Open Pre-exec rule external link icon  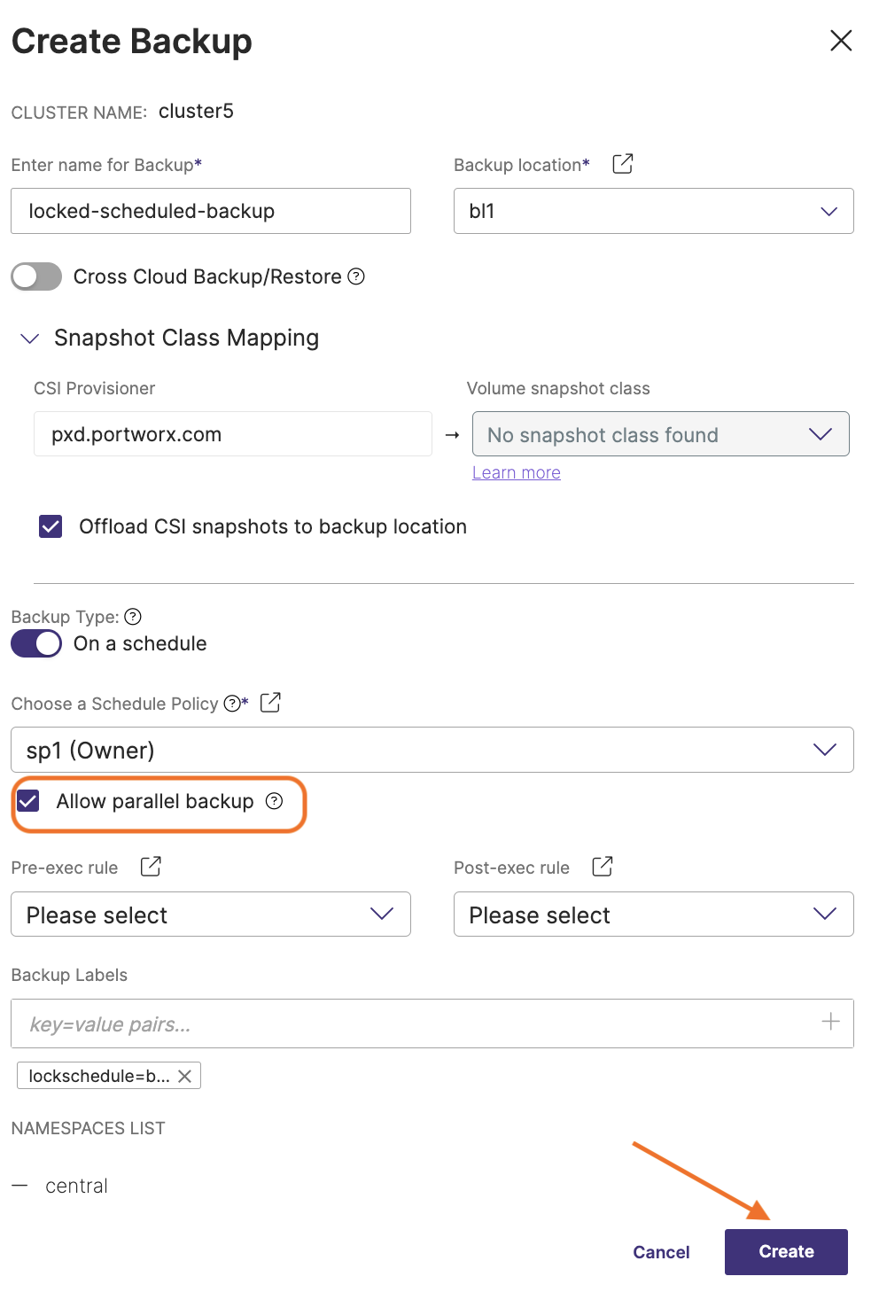pos(151,867)
